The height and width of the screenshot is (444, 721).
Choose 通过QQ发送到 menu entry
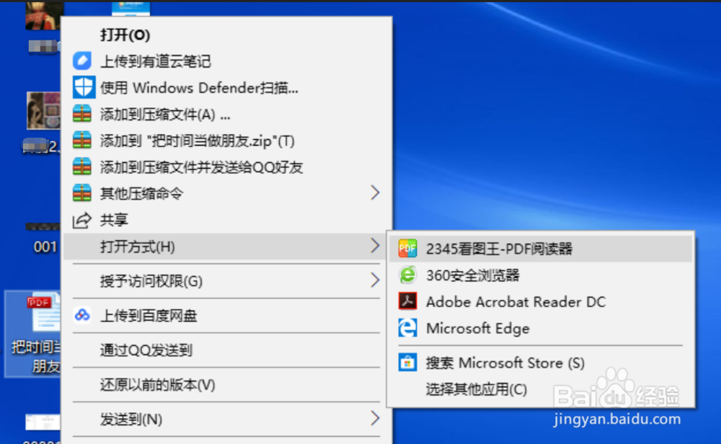(226, 350)
